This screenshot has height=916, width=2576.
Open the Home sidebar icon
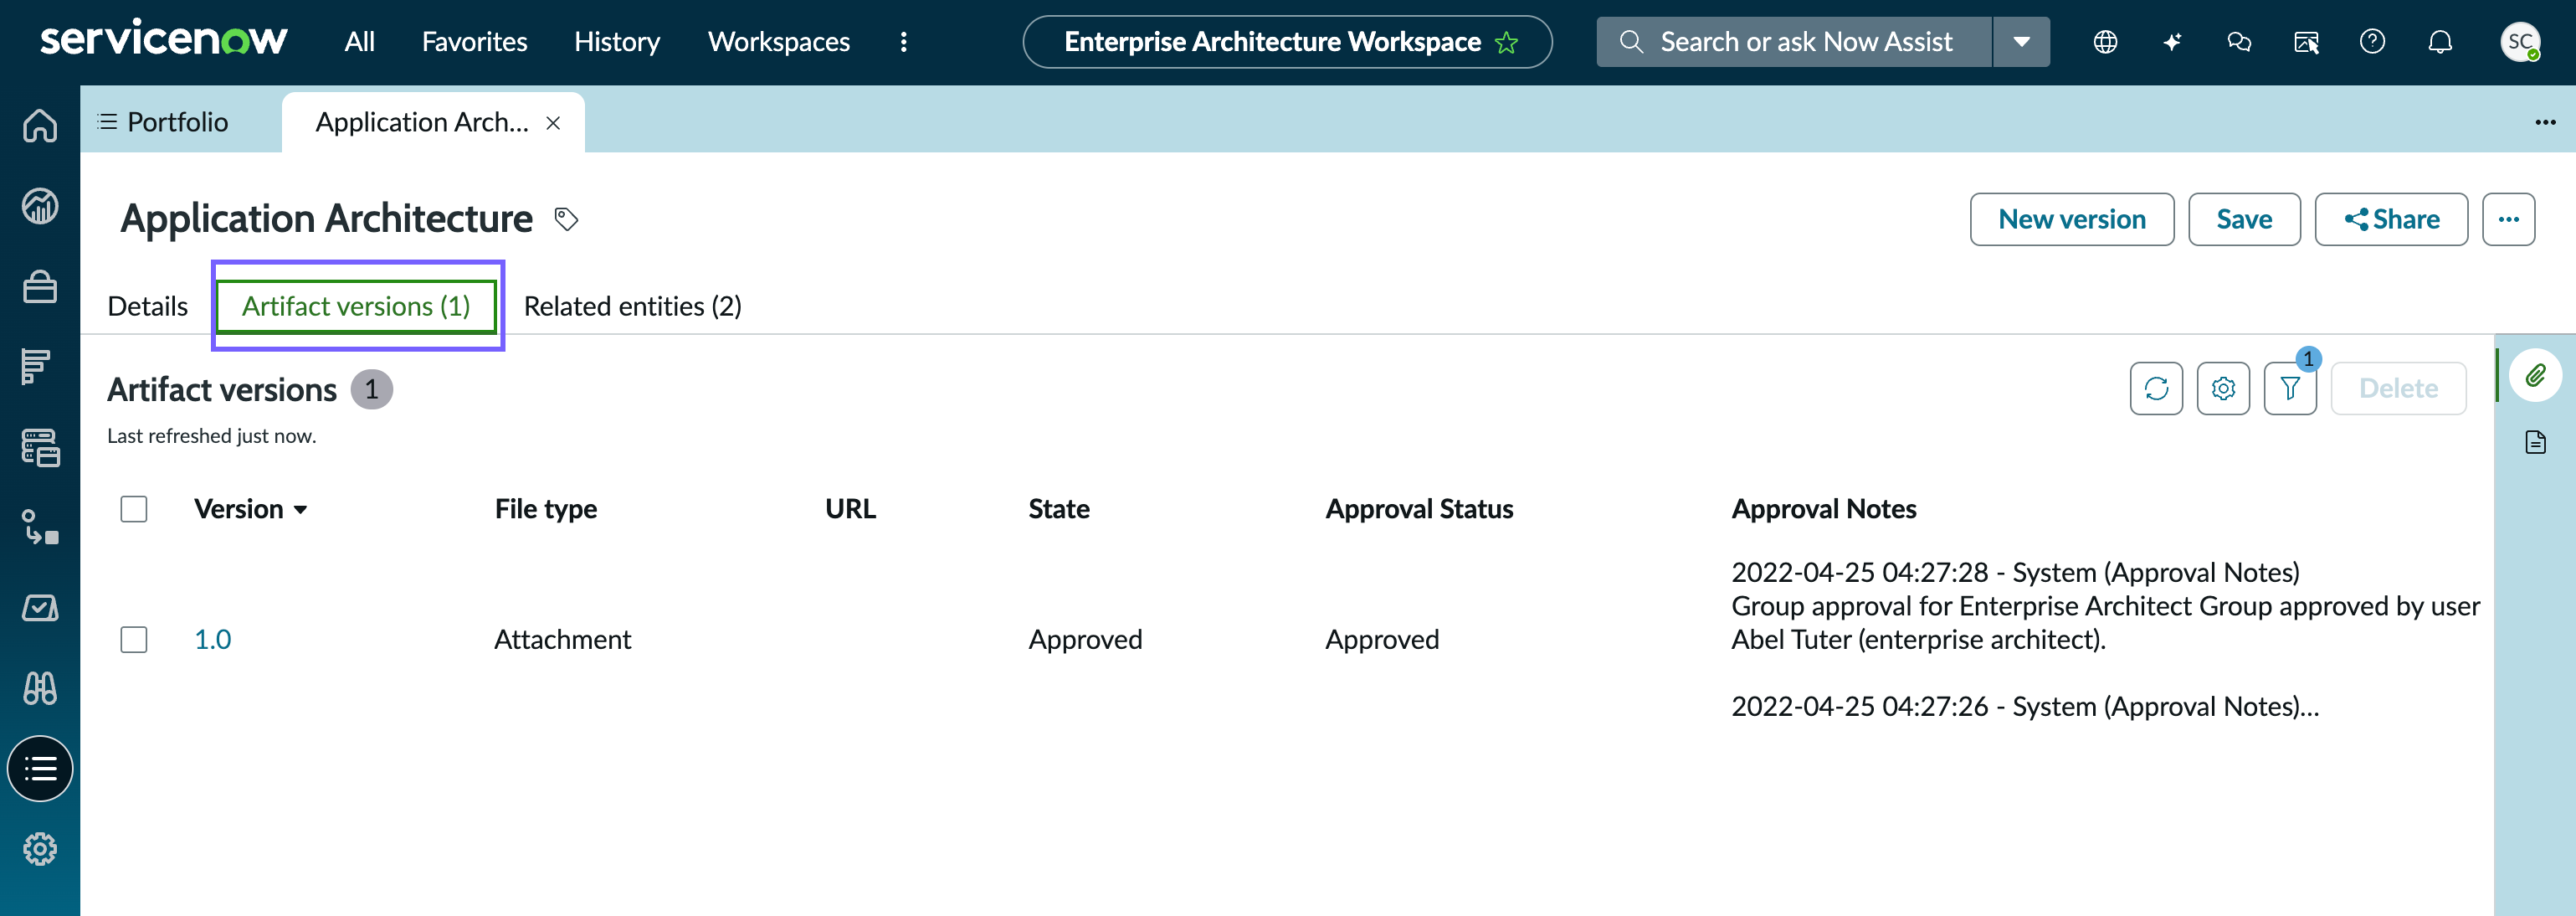pos(40,125)
